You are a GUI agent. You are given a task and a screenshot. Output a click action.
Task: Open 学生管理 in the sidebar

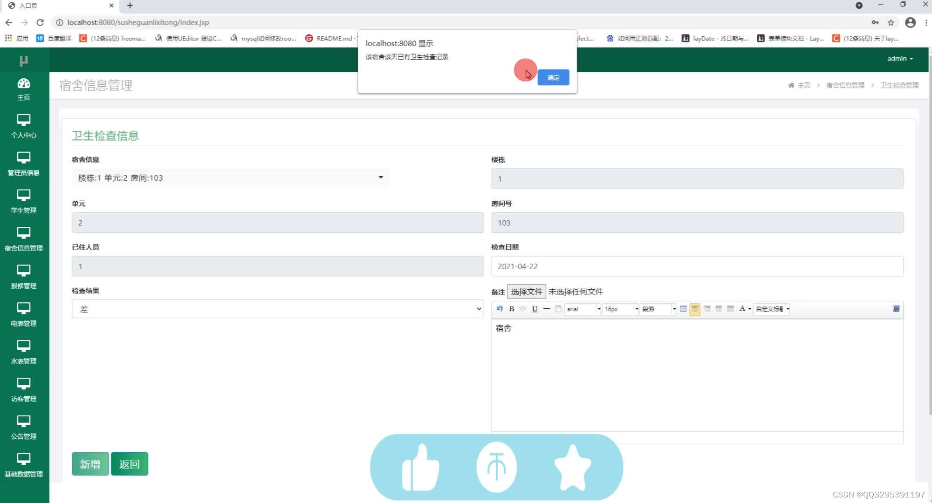(24, 202)
